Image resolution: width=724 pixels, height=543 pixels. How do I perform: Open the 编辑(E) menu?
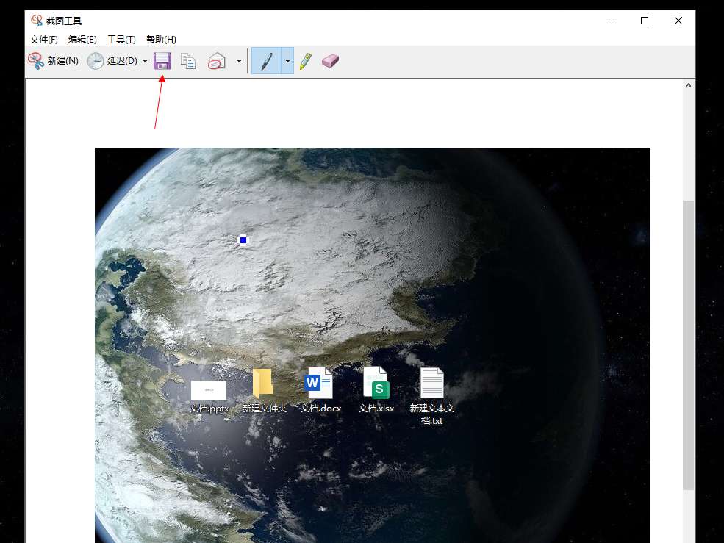point(82,39)
